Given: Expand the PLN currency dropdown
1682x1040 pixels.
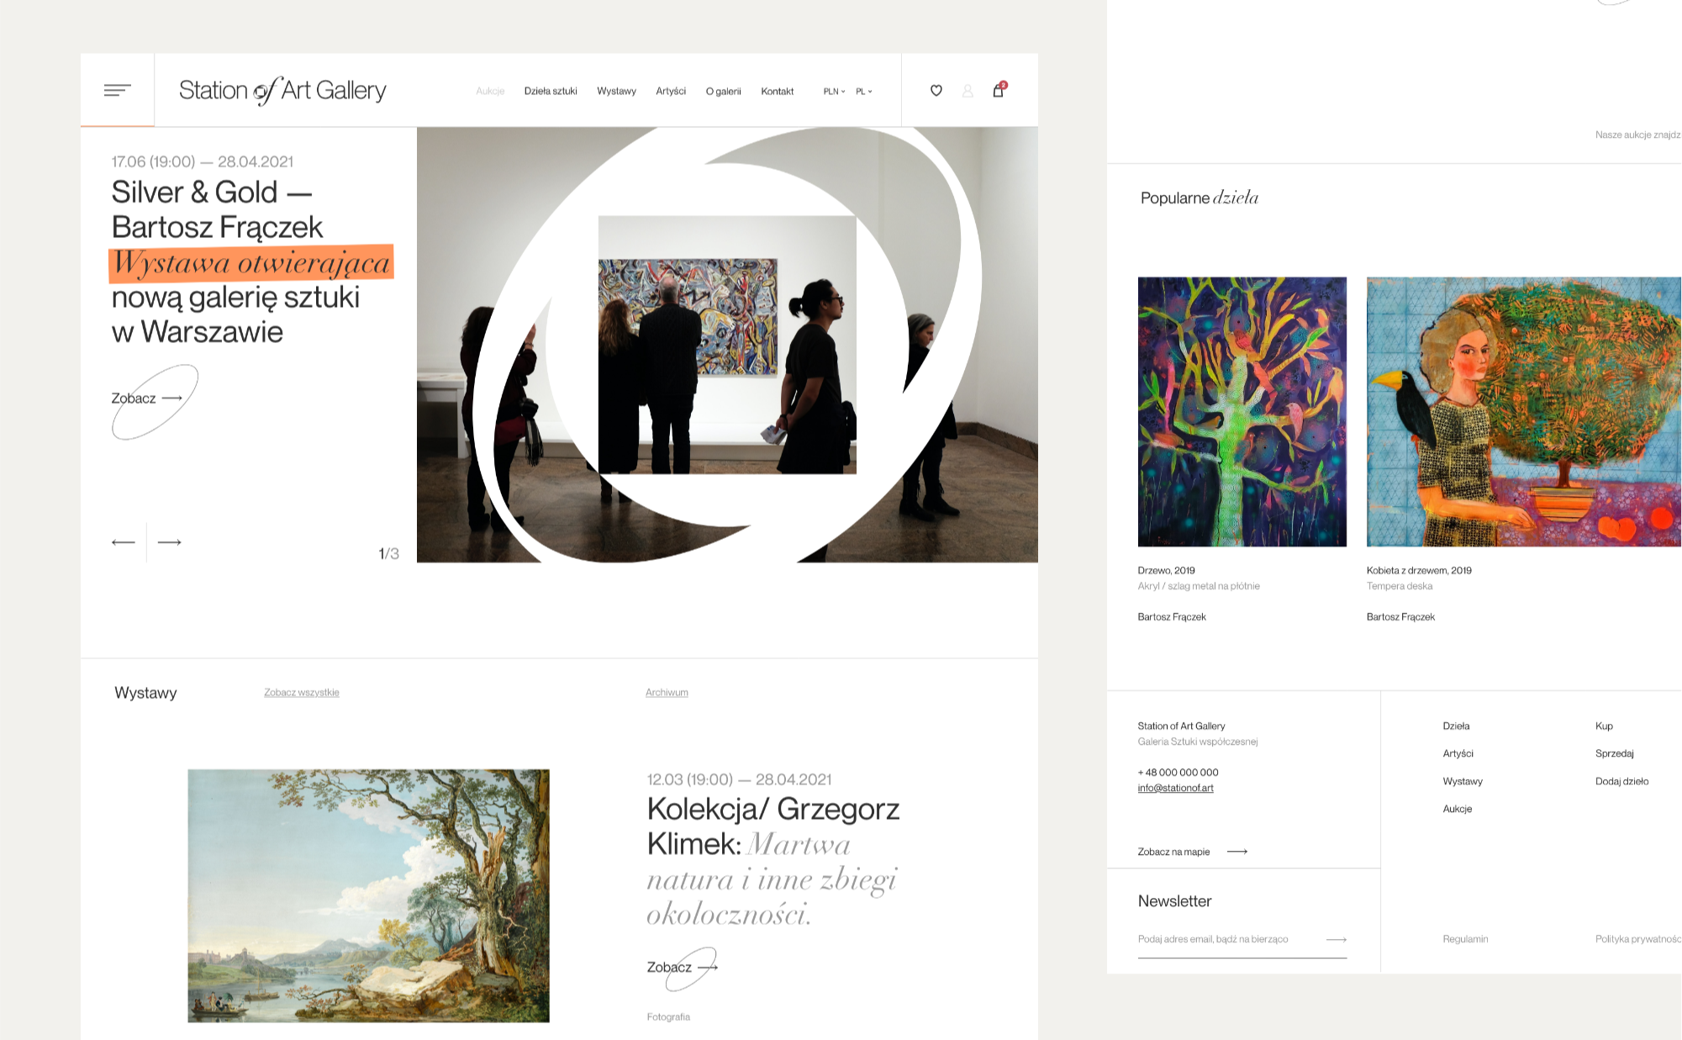Looking at the screenshot, I should 834,92.
